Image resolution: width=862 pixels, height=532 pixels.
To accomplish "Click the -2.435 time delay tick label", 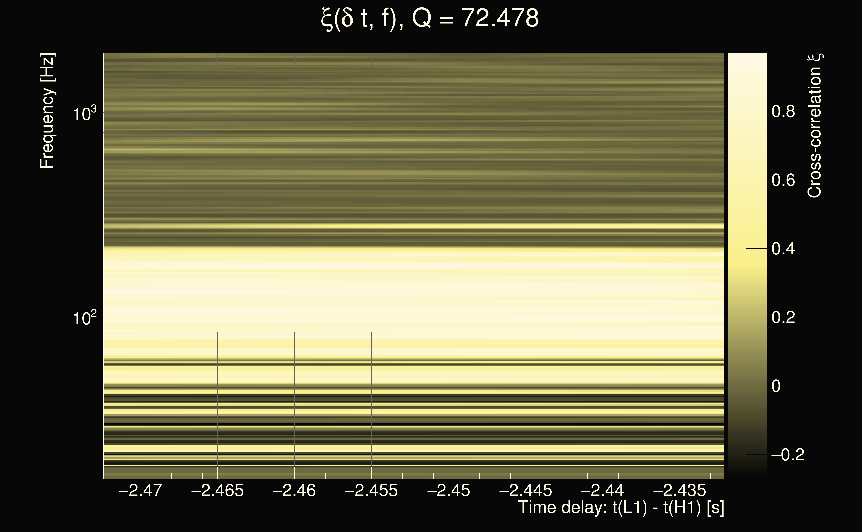I will point(679,490).
